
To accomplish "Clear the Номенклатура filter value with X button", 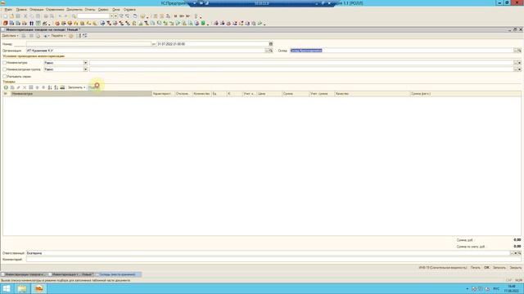I will pos(520,63).
